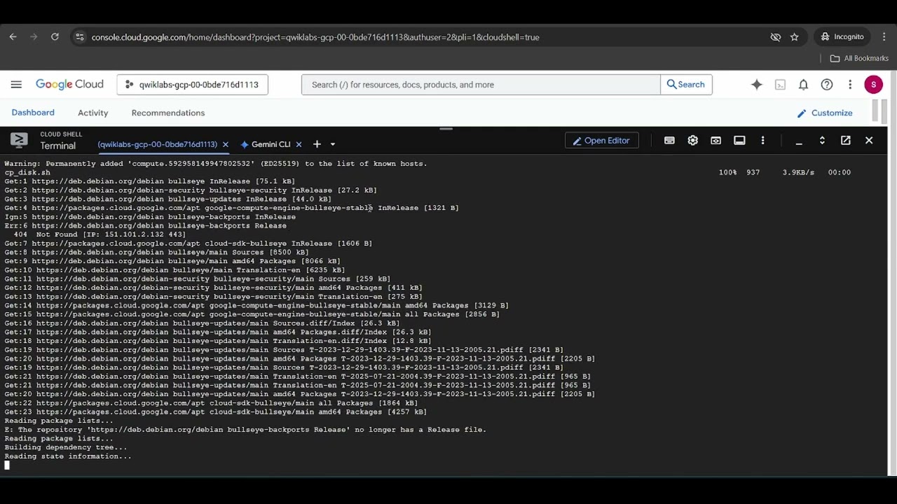Click the Search button
The width and height of the screenshot is (897, 504).
coord(686,85)
